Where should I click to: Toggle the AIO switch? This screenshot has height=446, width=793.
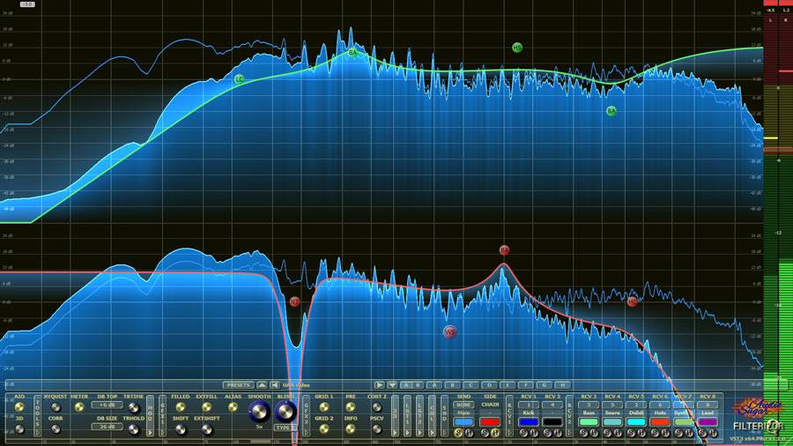click(19, 408)
